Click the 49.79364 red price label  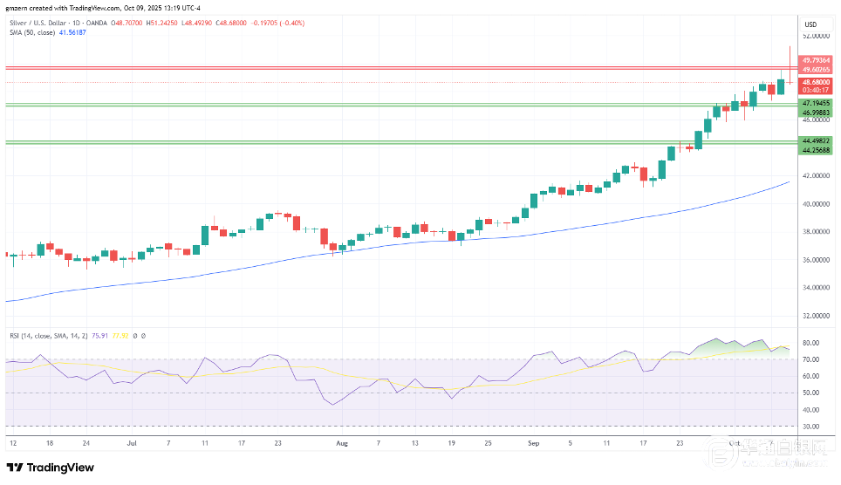pos(816,61)
